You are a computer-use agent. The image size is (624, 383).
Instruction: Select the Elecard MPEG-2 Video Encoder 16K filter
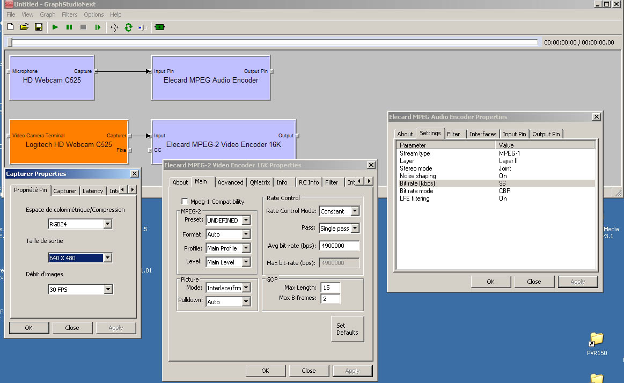coord(223,141)
